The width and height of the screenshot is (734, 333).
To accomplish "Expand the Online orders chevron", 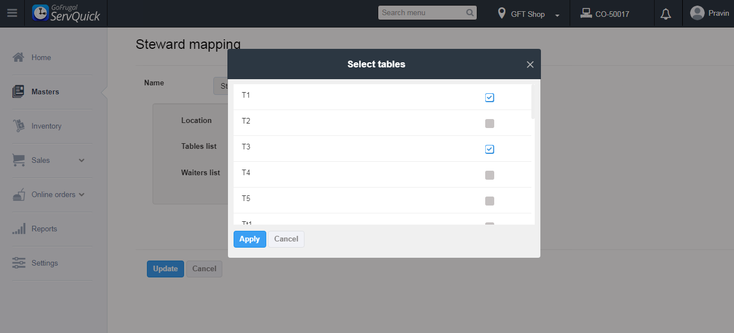I will [82, 195].
